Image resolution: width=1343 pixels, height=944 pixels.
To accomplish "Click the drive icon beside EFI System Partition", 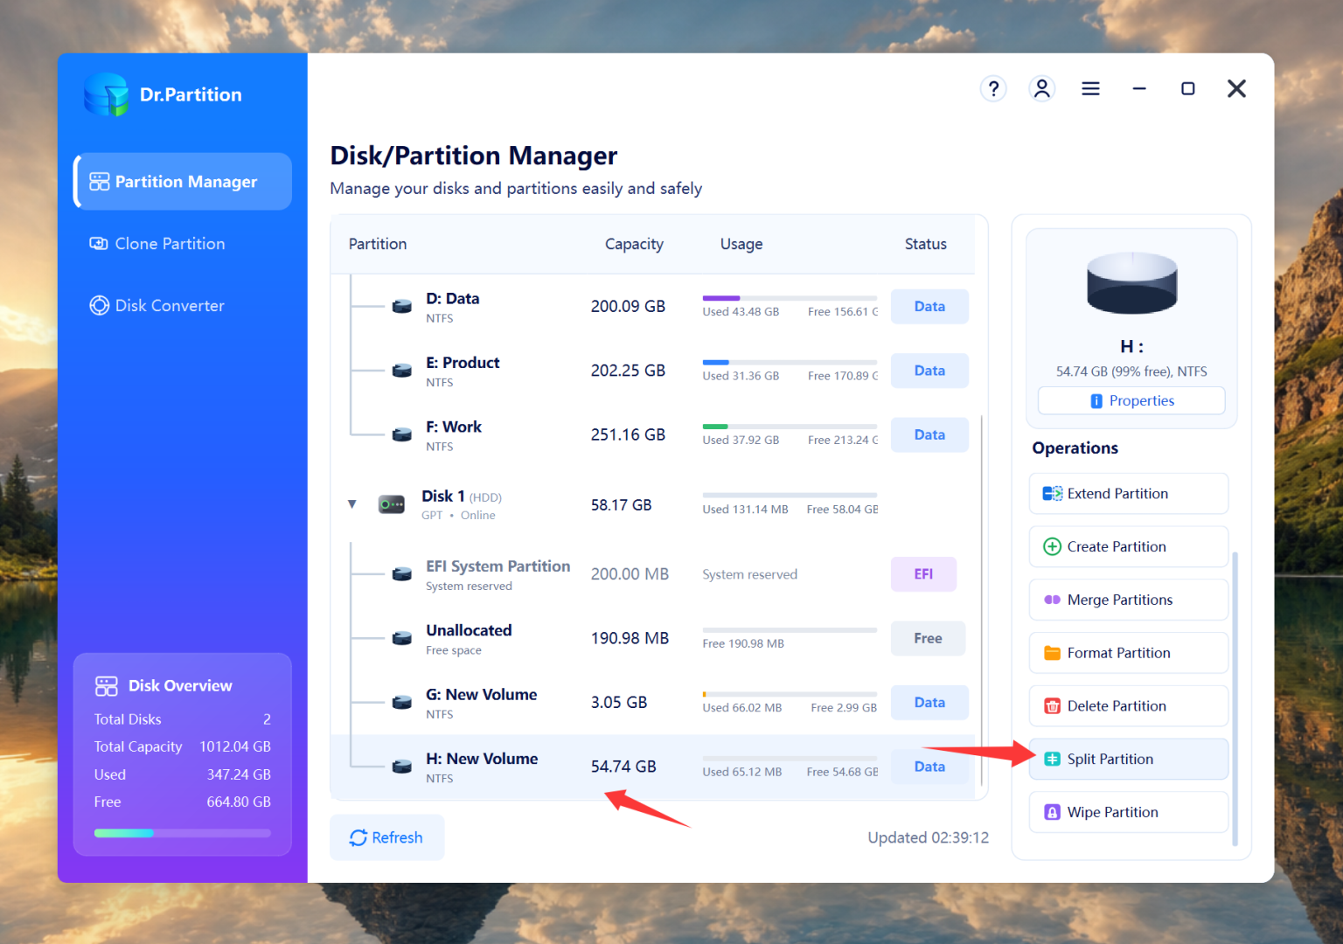I will (402, 574).
